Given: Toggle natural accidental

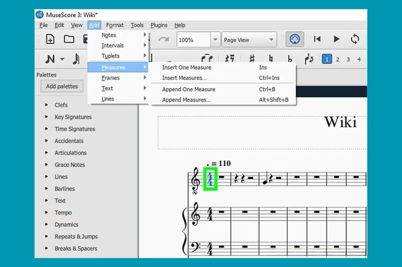Looking at the screenshot, I should point(271,59).
